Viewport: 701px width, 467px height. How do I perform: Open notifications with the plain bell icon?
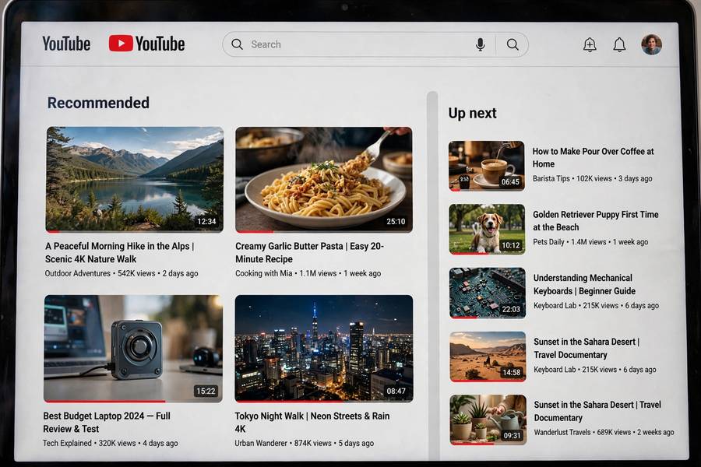pos(619,44)
